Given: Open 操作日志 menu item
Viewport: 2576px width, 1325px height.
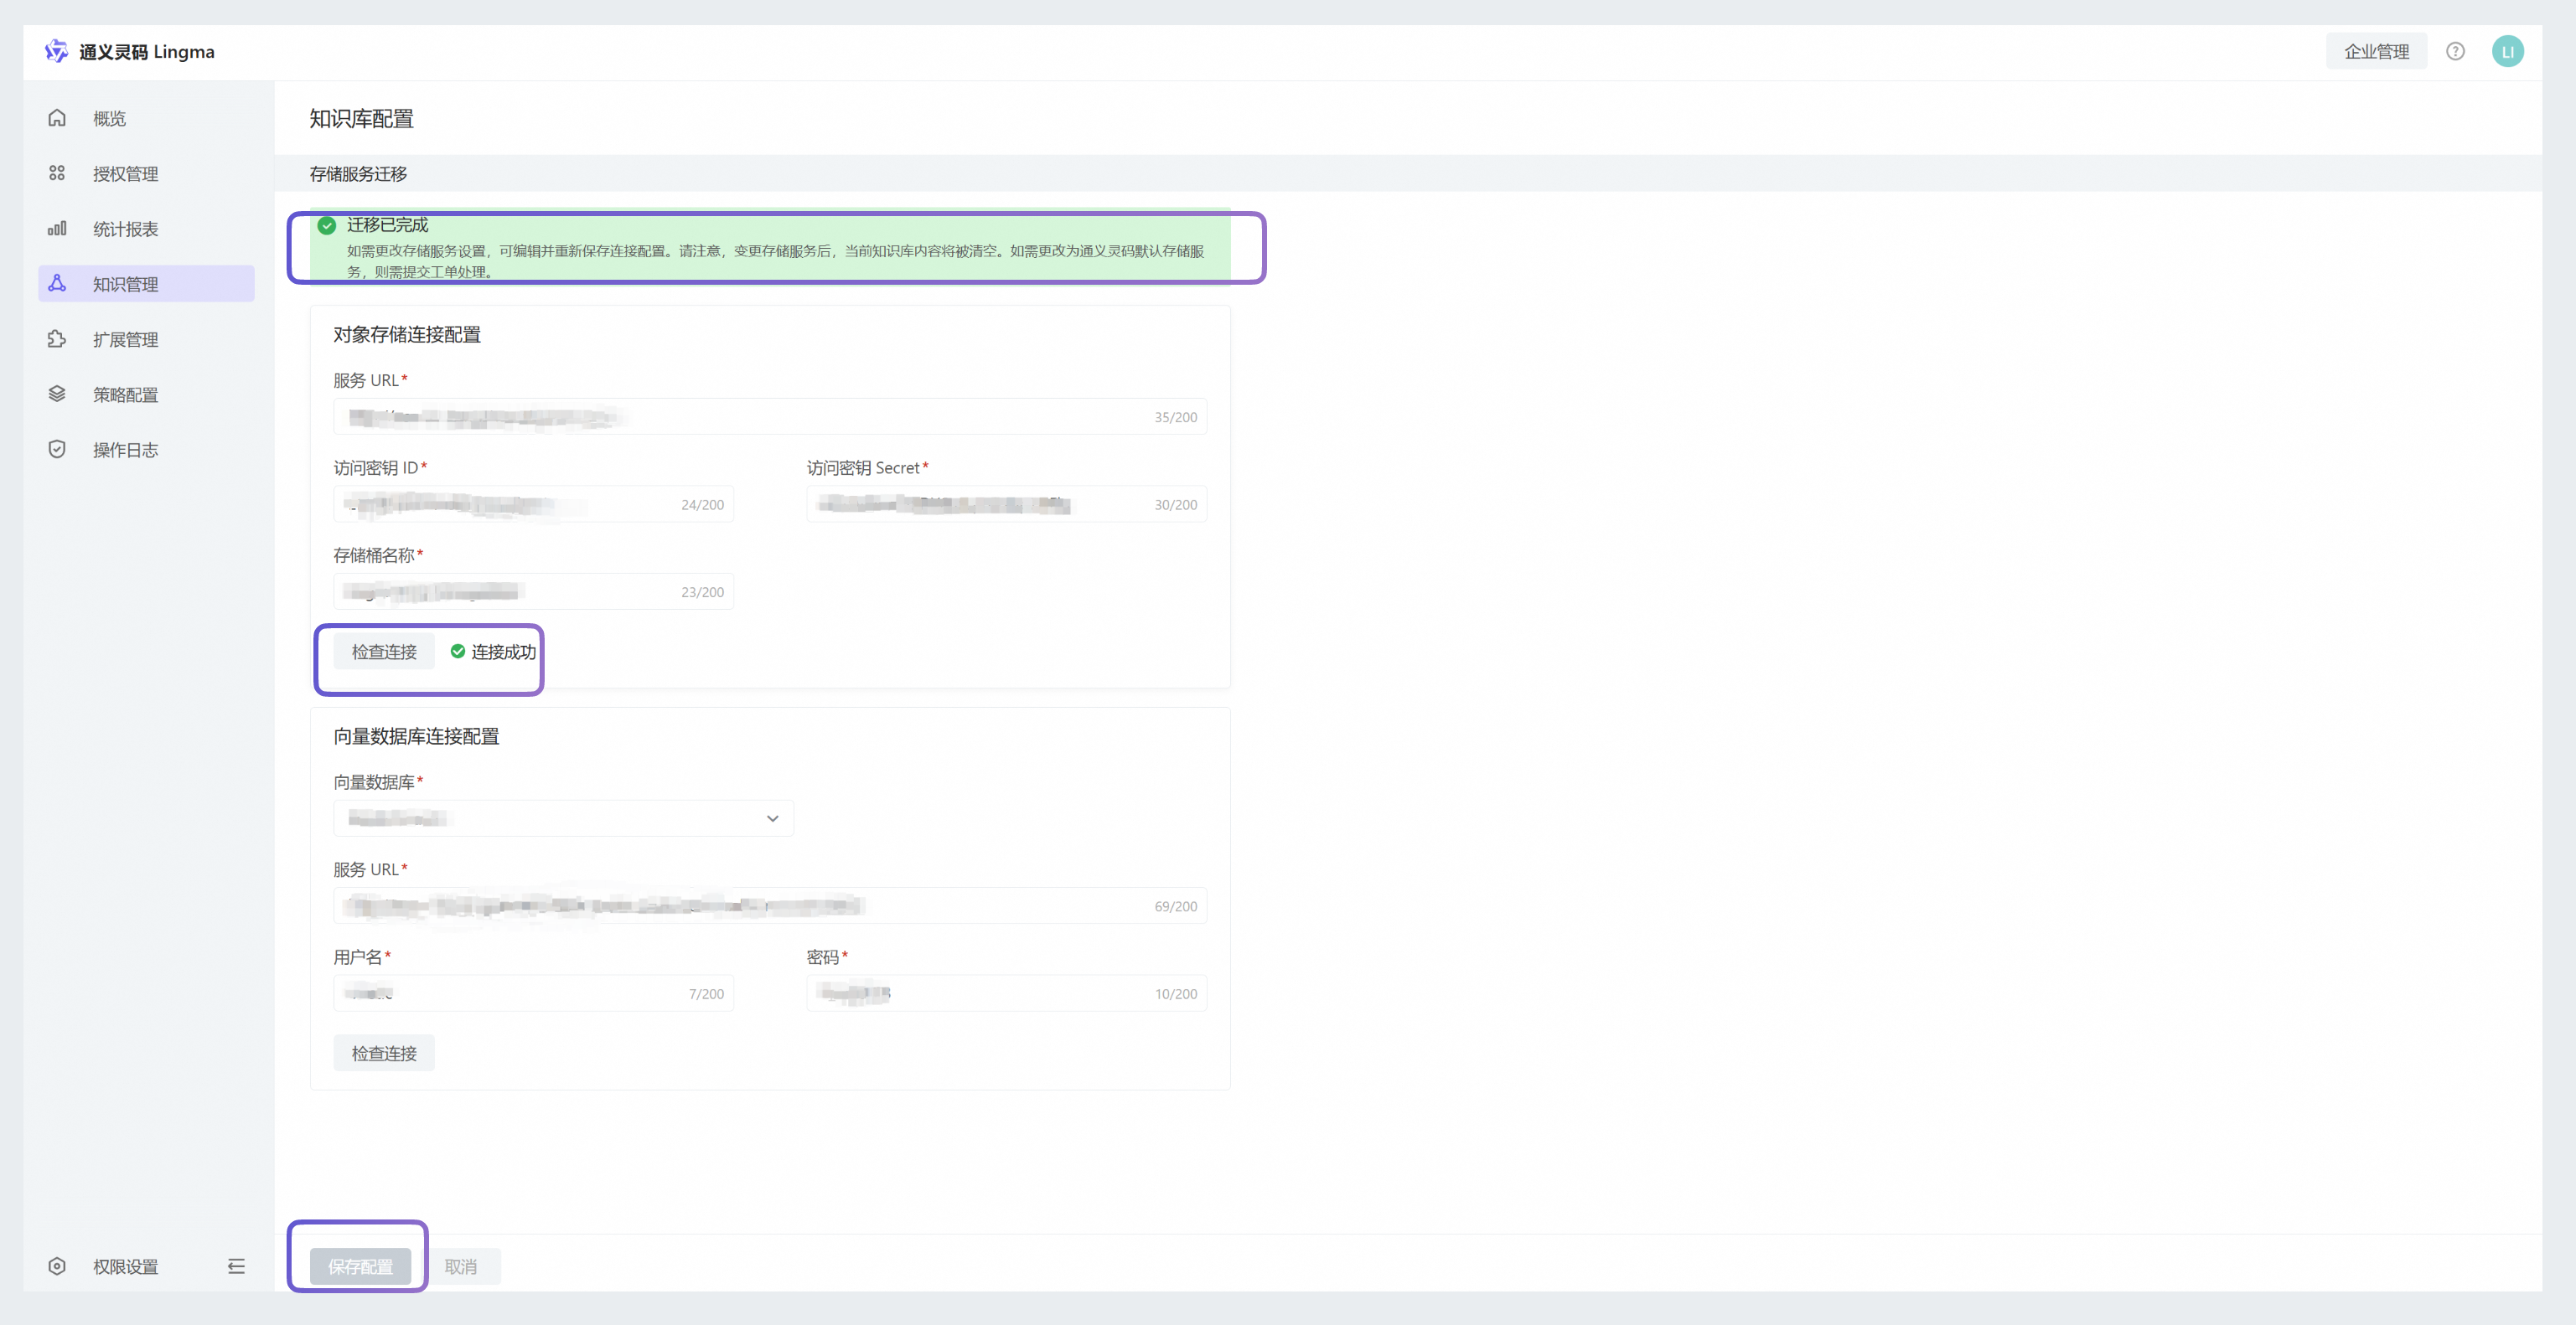Looking at the screenshot, I should (146, 450).
